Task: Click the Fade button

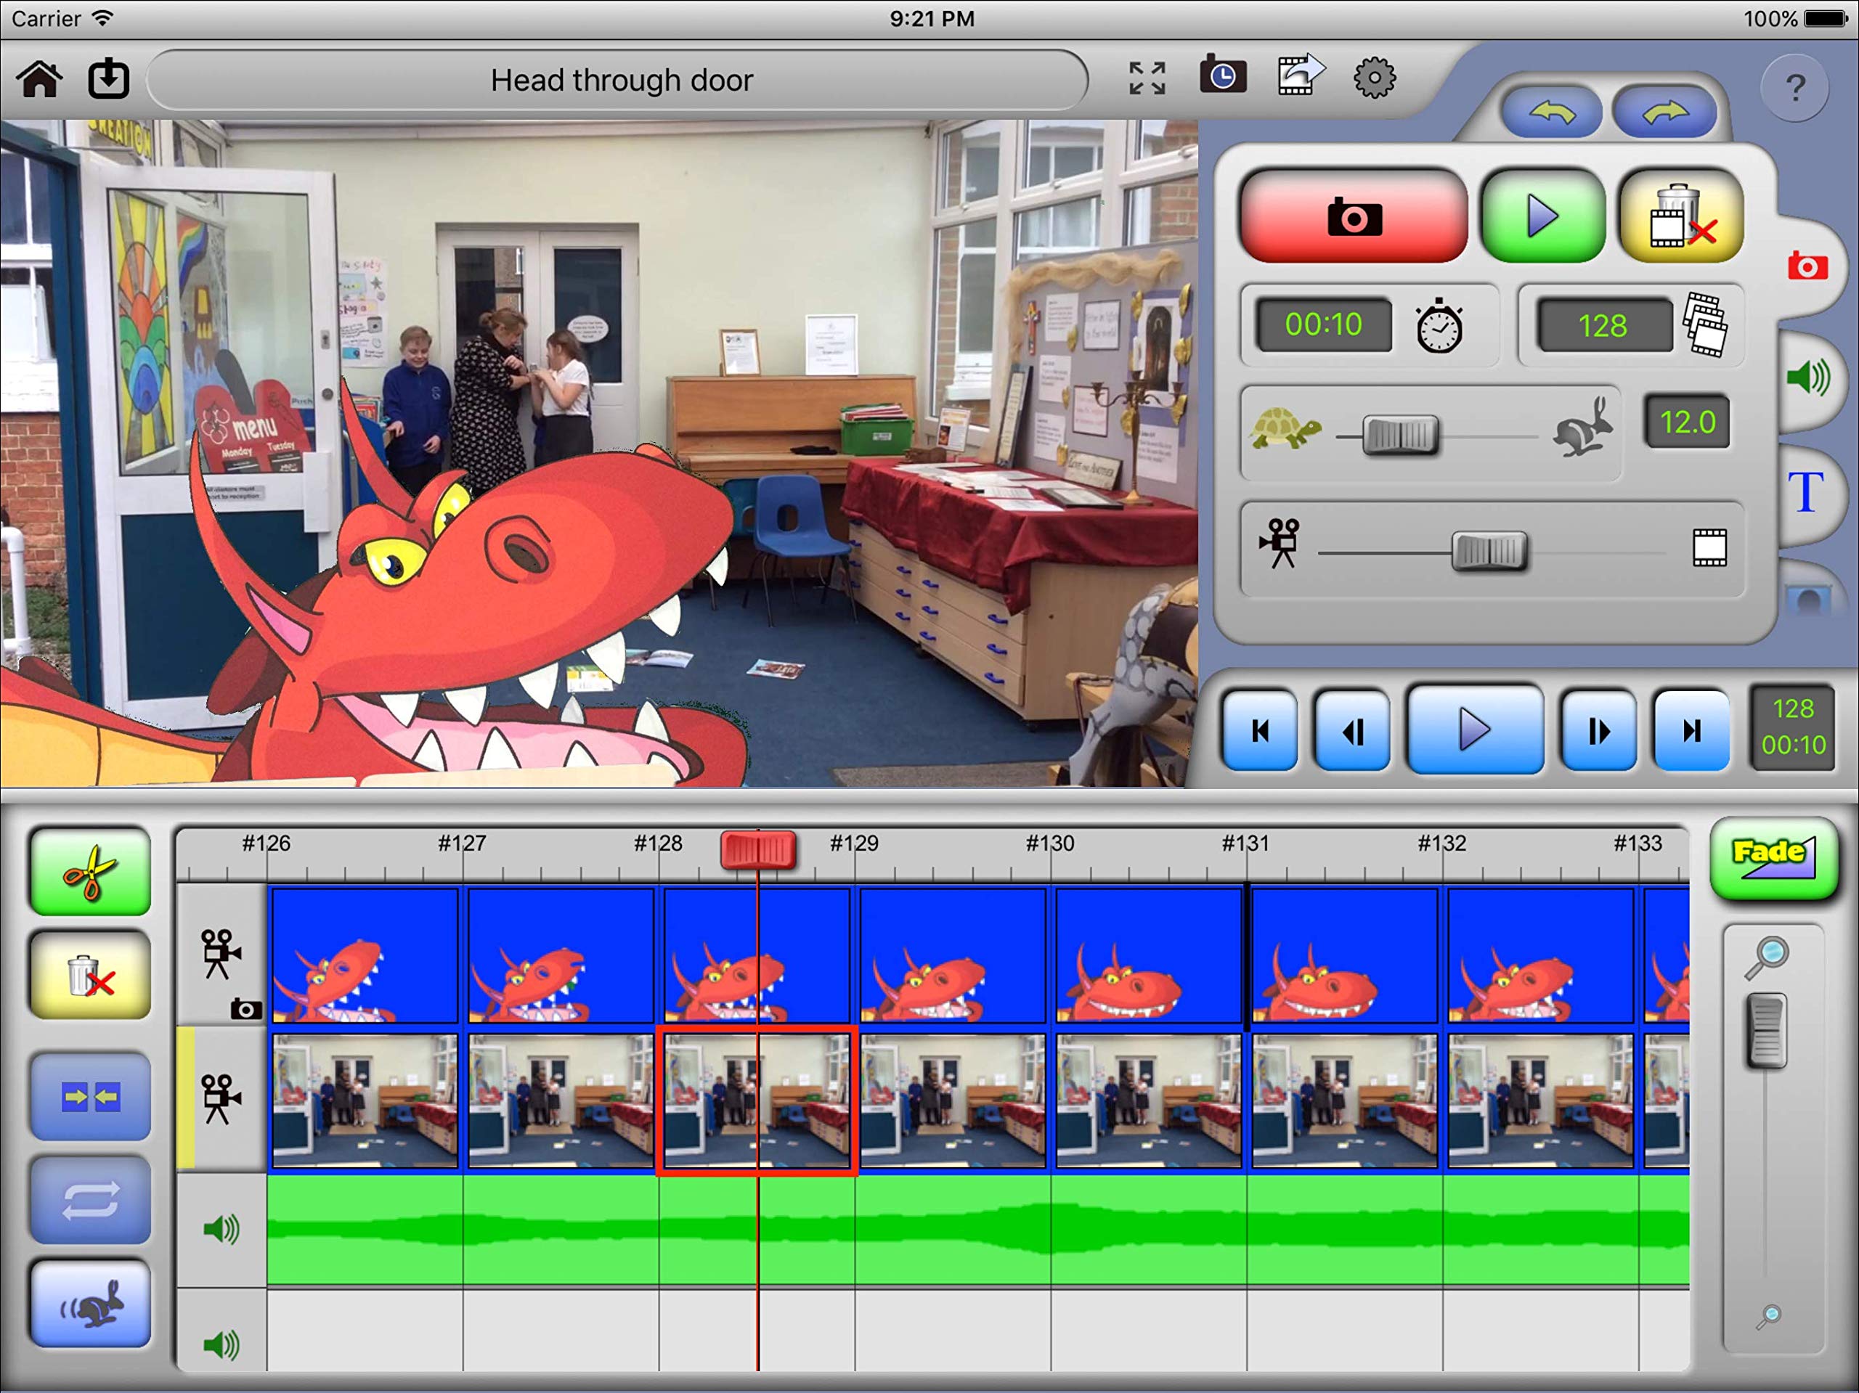Action: [1773, 858]
